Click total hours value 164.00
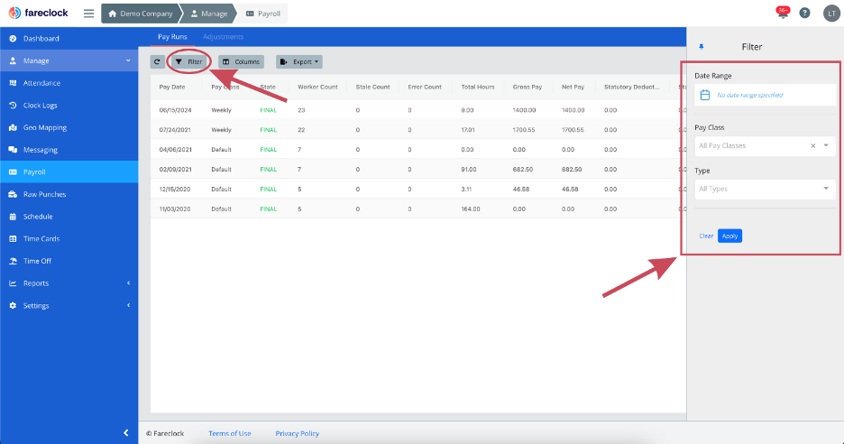This screenshot has height=444, width=844. click(471, 209)
